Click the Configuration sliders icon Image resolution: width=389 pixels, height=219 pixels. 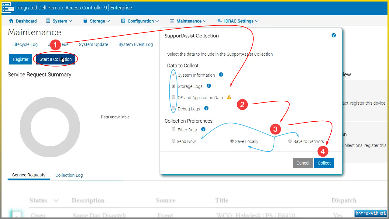pyautogui.click(x=123, y=21)
